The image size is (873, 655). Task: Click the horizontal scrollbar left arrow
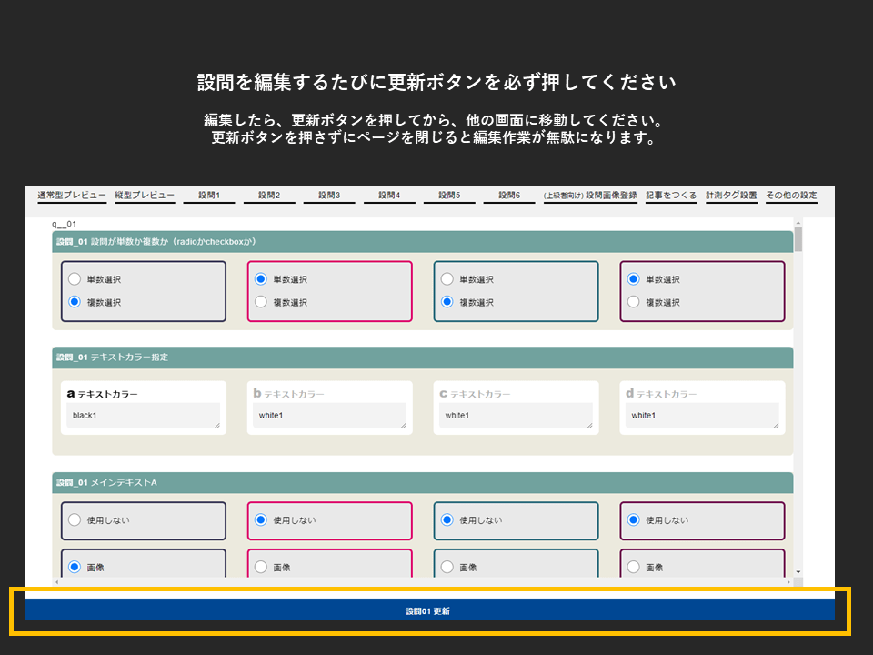pyautogui.click(x=56, y=581)
